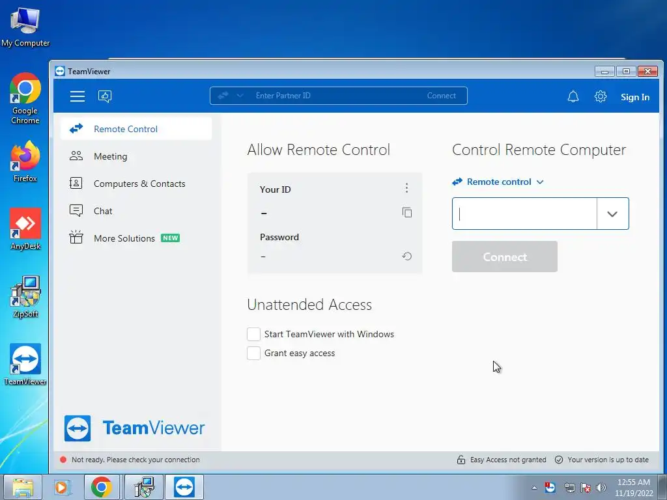Refresh the password with the reload icon

[x=407, y=256]
